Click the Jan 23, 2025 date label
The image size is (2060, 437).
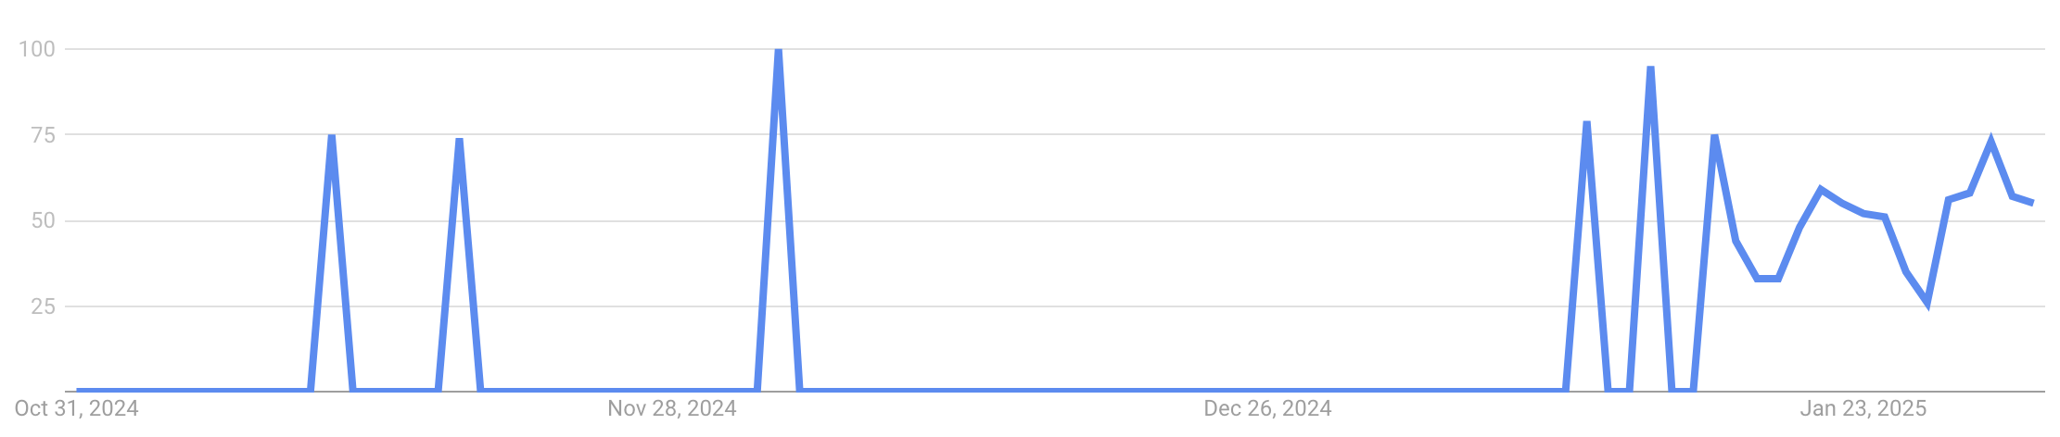click(x=1863, y=408)
